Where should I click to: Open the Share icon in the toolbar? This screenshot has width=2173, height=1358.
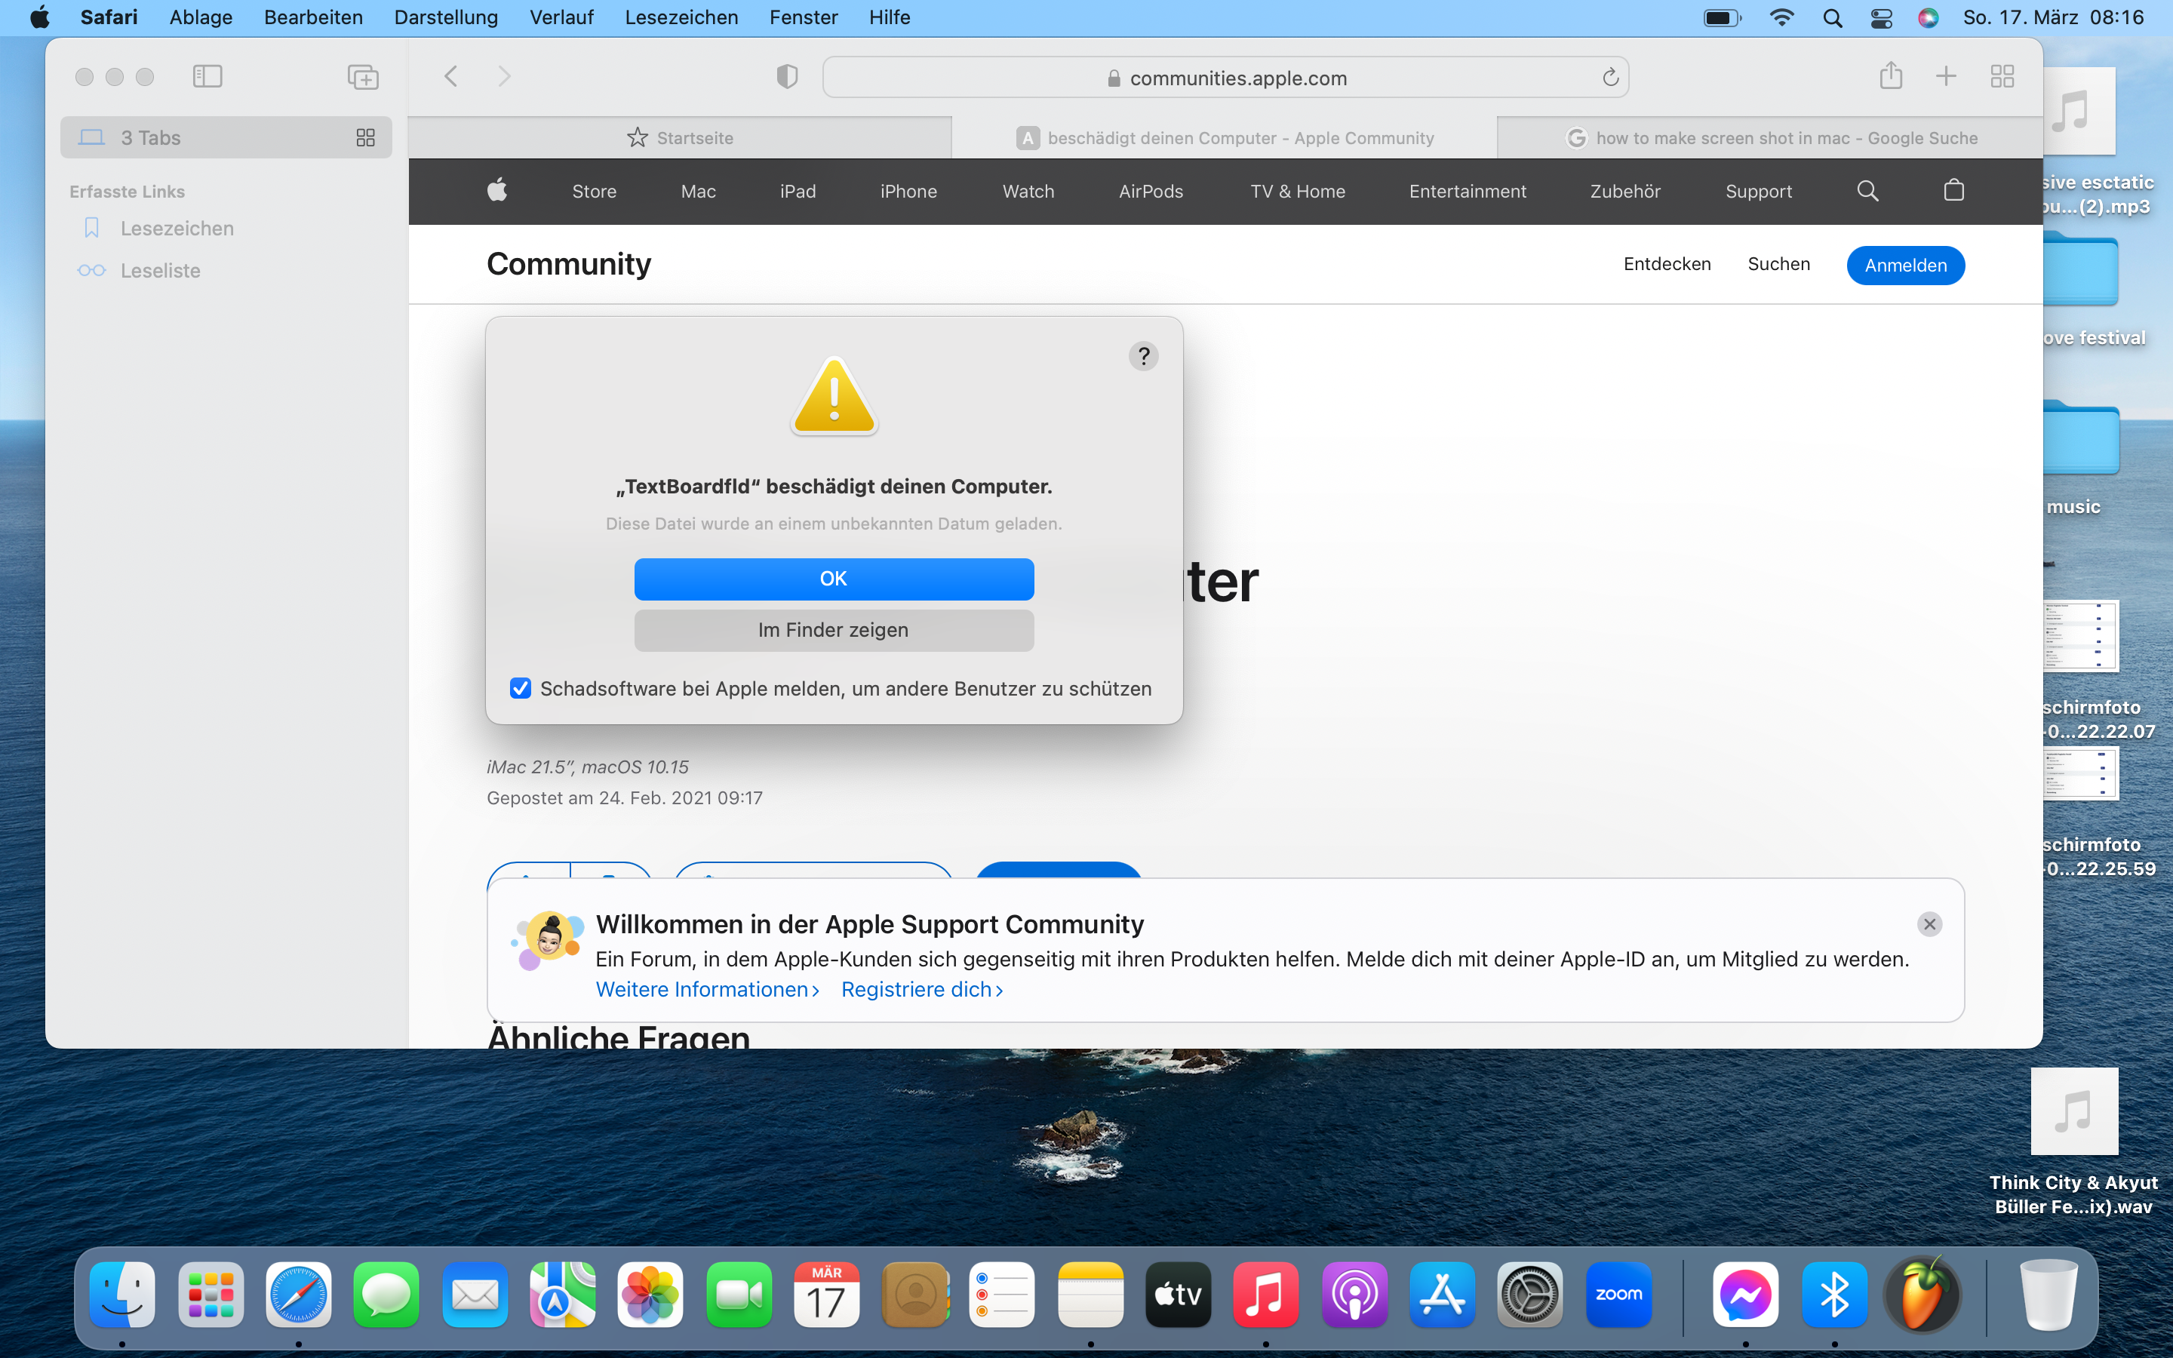coord(1890,75)
